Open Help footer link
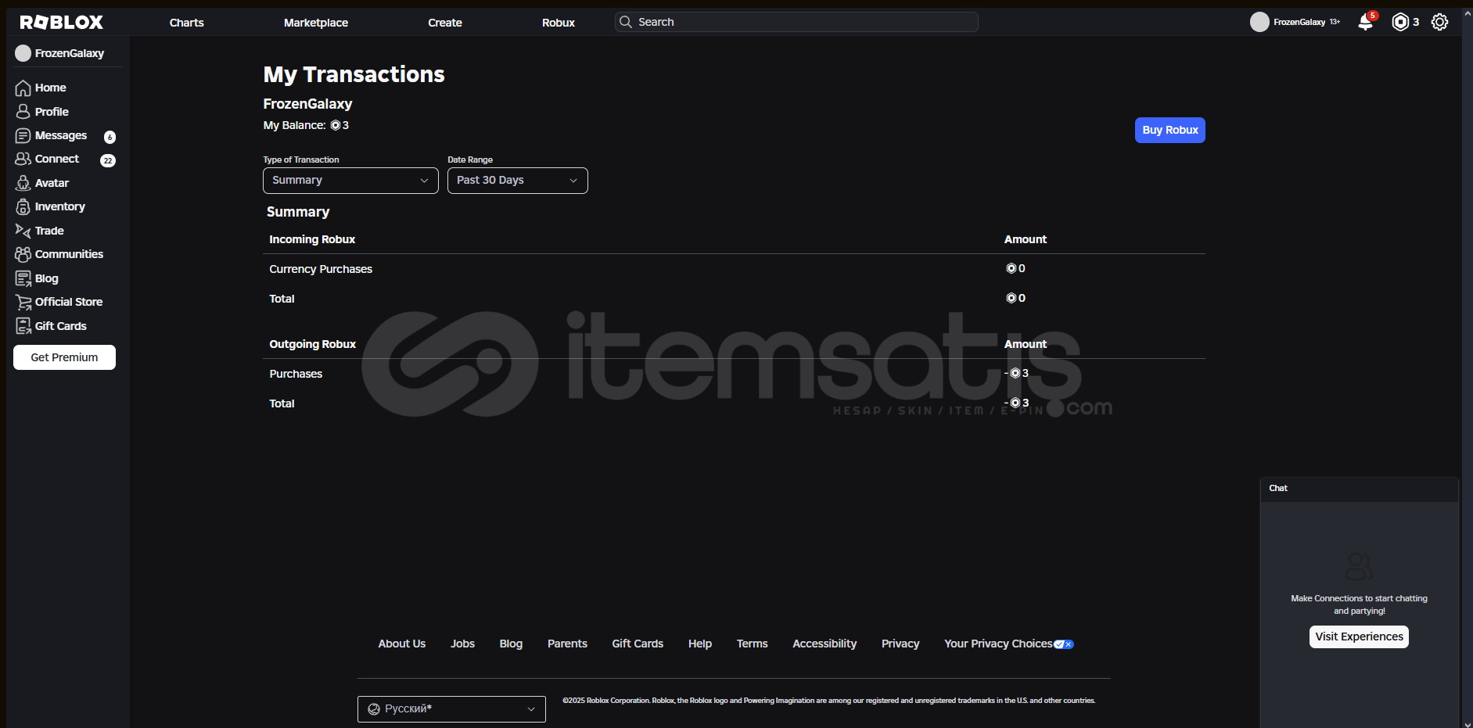 (700, 644)
